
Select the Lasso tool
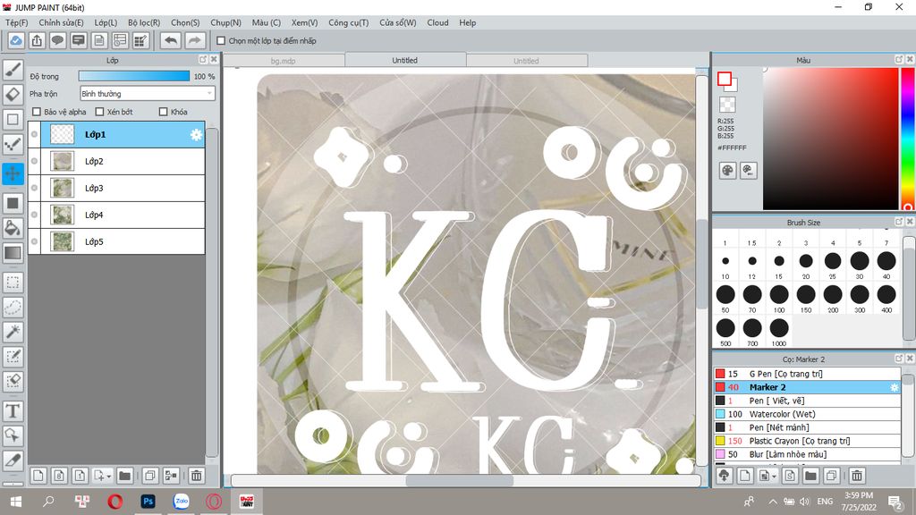pyautogui.click(x=13, y=308)
